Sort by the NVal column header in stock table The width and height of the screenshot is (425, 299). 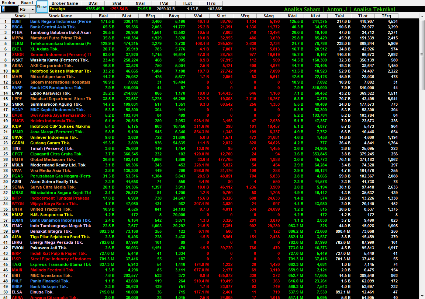click(x=292, y=16)
